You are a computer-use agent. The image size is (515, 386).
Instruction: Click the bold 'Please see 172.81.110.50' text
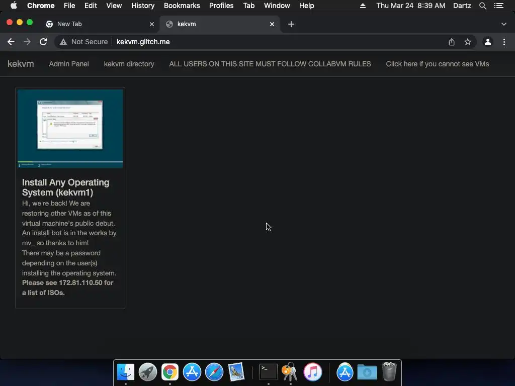pos(68,287)
